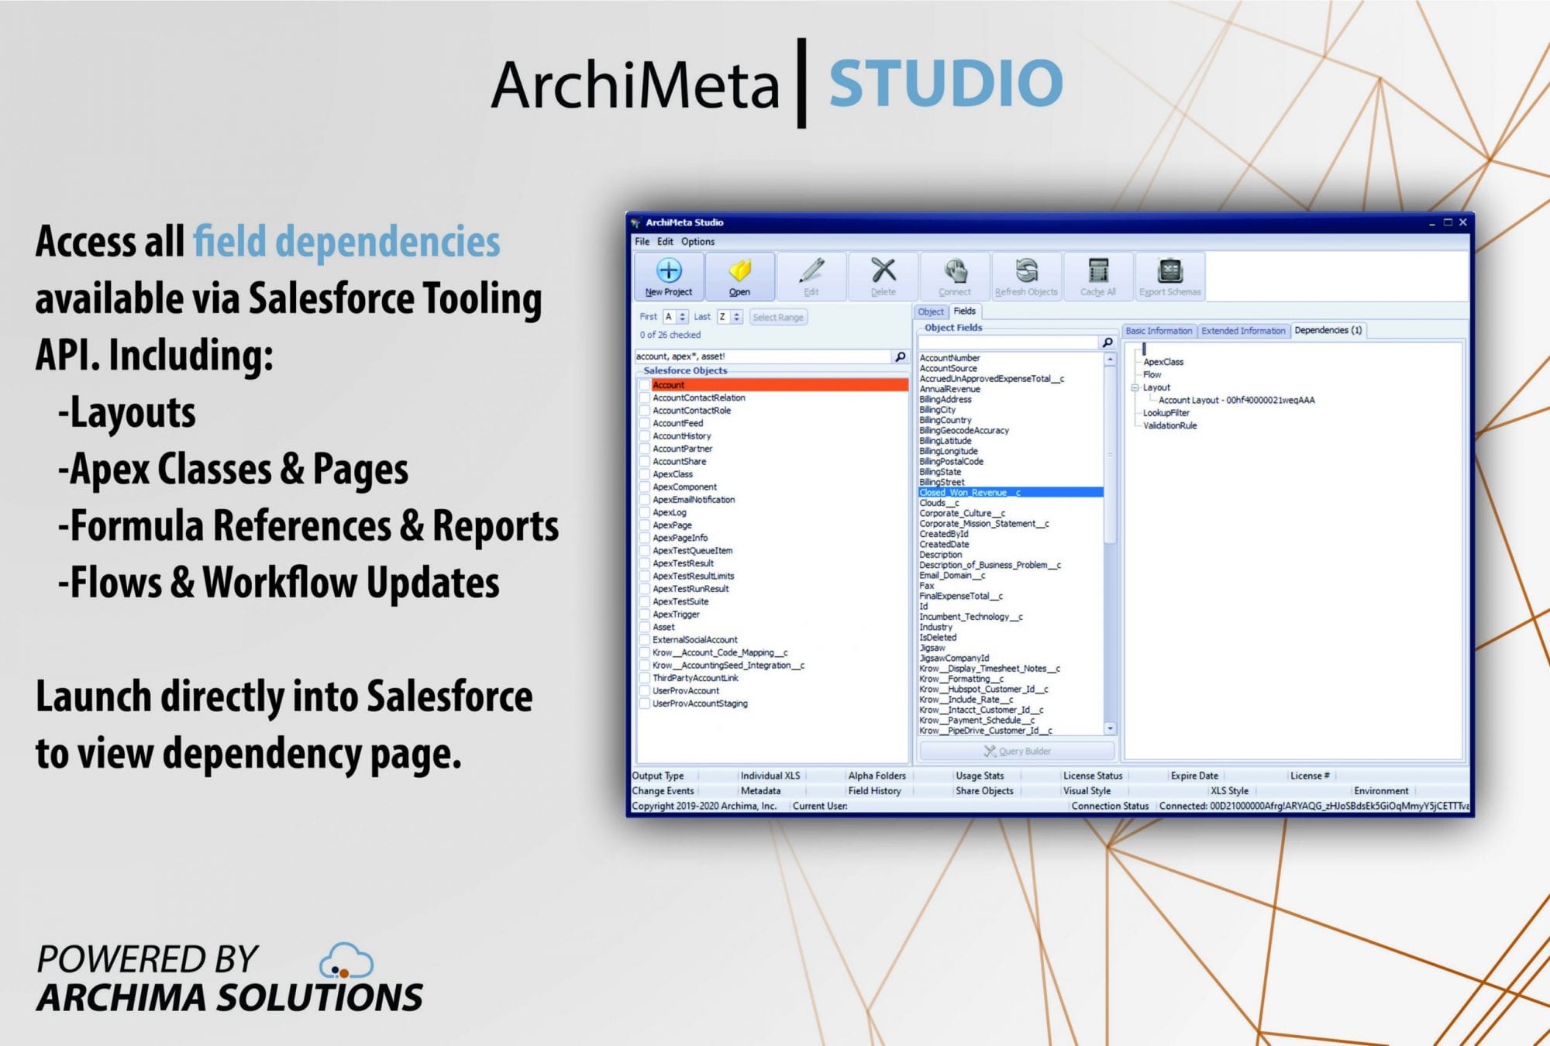Check the AccountContactRelation checkbox

tap(644, 398)
